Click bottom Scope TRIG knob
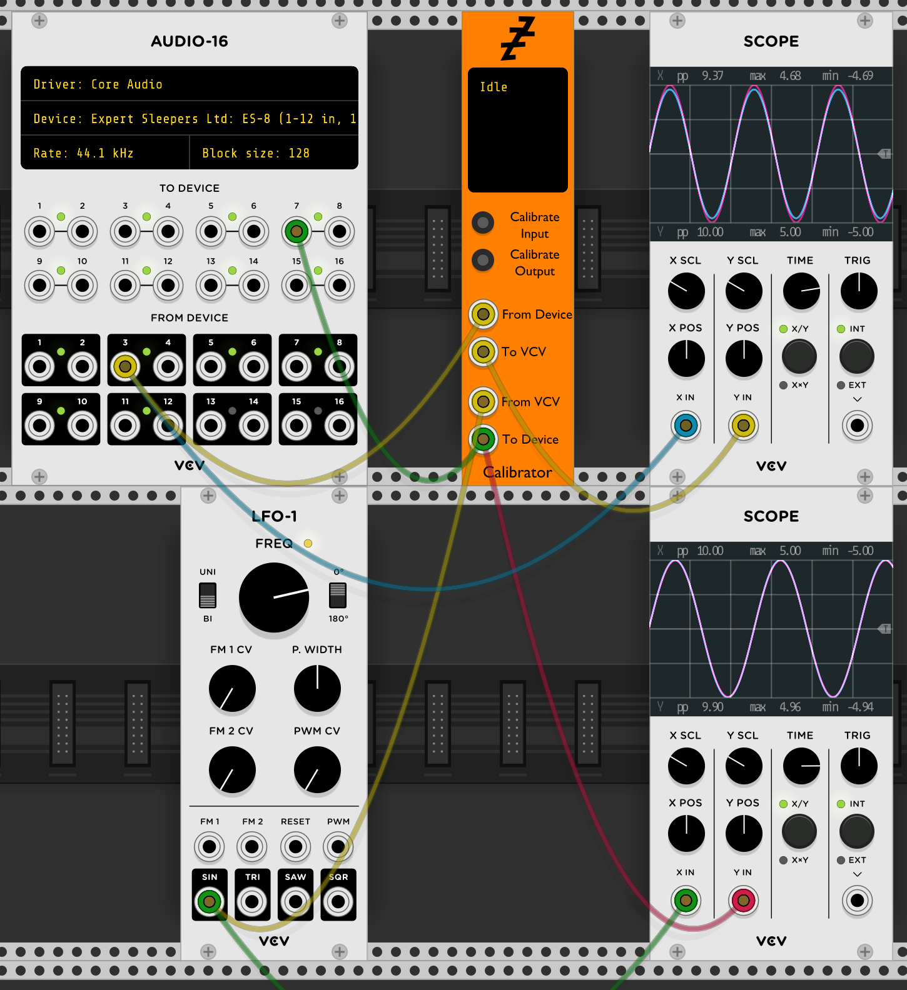The width and height of the screenshot is (907, 990). tap(859, 766)
